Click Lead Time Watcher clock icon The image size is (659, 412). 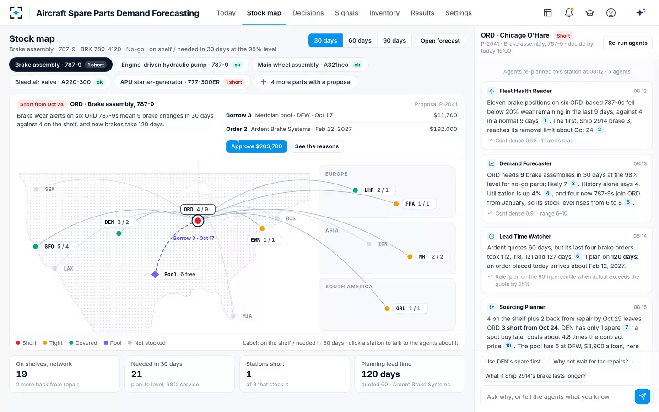point(492,237)
